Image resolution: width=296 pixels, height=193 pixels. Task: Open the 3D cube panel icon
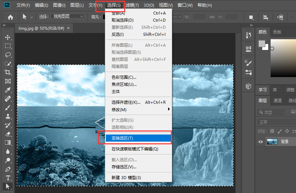pos(248,87)
